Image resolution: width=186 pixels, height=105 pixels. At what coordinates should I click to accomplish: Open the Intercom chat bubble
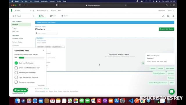coord(172,92)
